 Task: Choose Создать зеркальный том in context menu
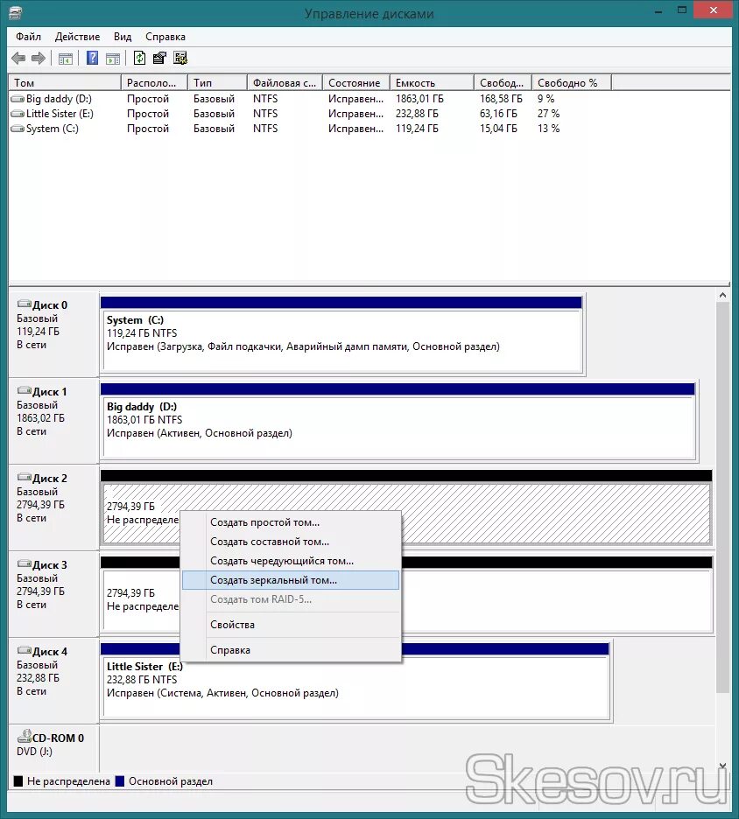click(x=276, y=579)
